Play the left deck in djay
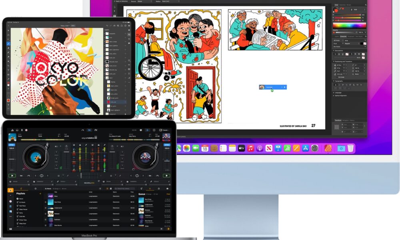The height and width of the screenshot is (240, 400). pos(12,176)
